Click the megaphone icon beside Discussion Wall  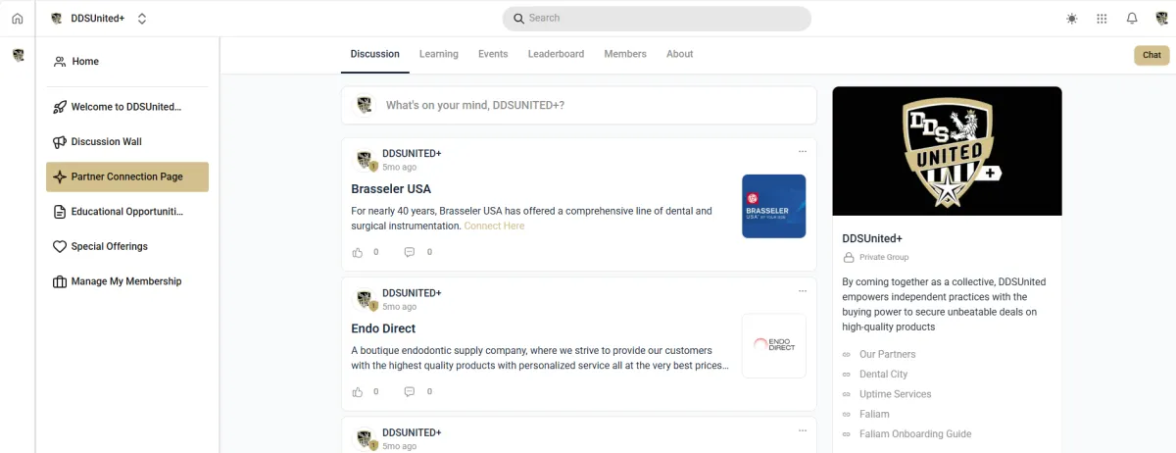[60, 142]
